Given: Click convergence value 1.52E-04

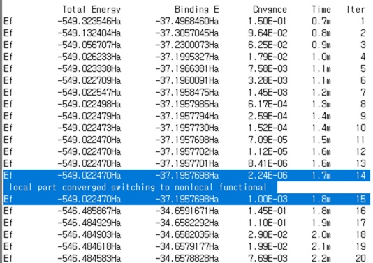Looking at the screenshot, I should [268, 128].
